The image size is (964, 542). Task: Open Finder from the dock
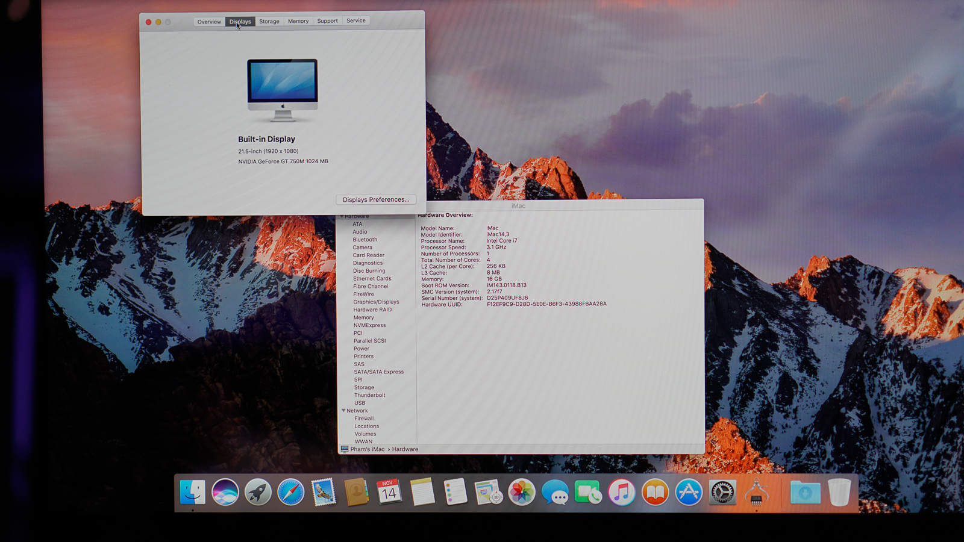point(193,493)
